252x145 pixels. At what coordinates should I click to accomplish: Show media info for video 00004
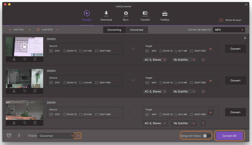pos(203,91)
